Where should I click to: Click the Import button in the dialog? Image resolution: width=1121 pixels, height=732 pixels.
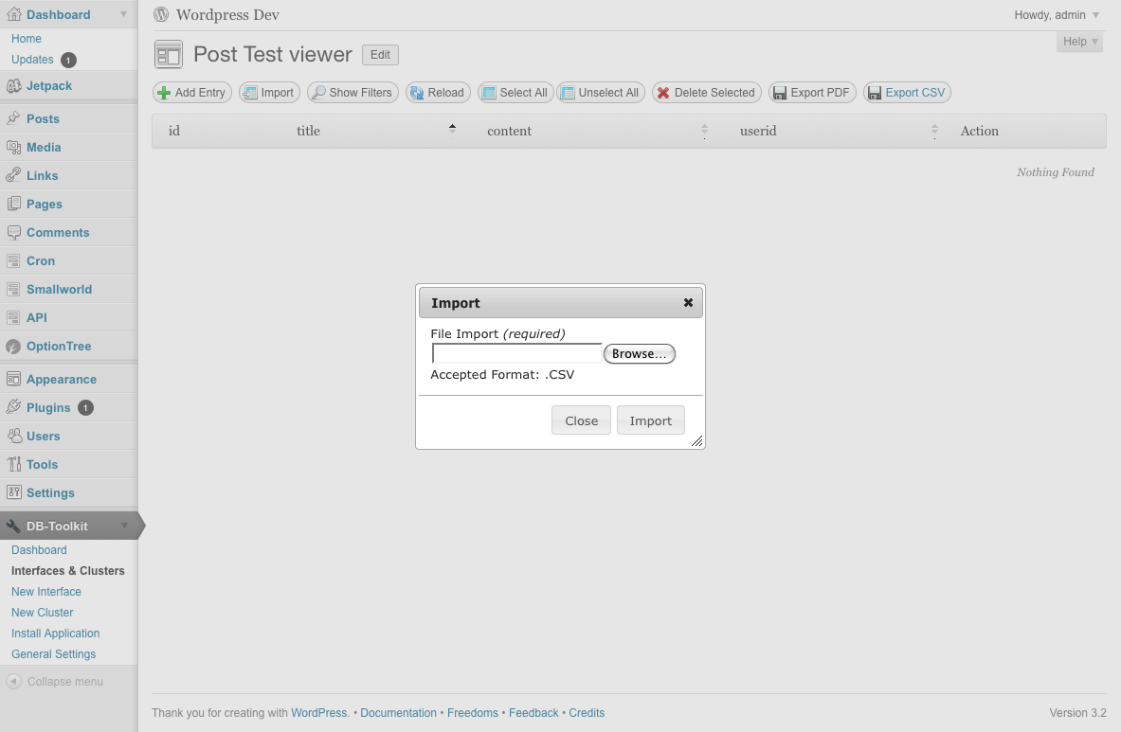651,420
